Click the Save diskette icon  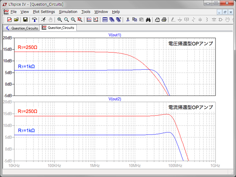click(x=25, y=19)
